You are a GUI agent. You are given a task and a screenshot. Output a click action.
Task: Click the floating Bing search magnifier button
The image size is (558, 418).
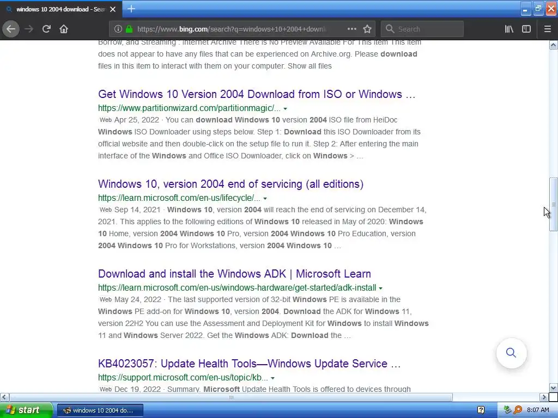pyautogui.click(x=511, y=353)
